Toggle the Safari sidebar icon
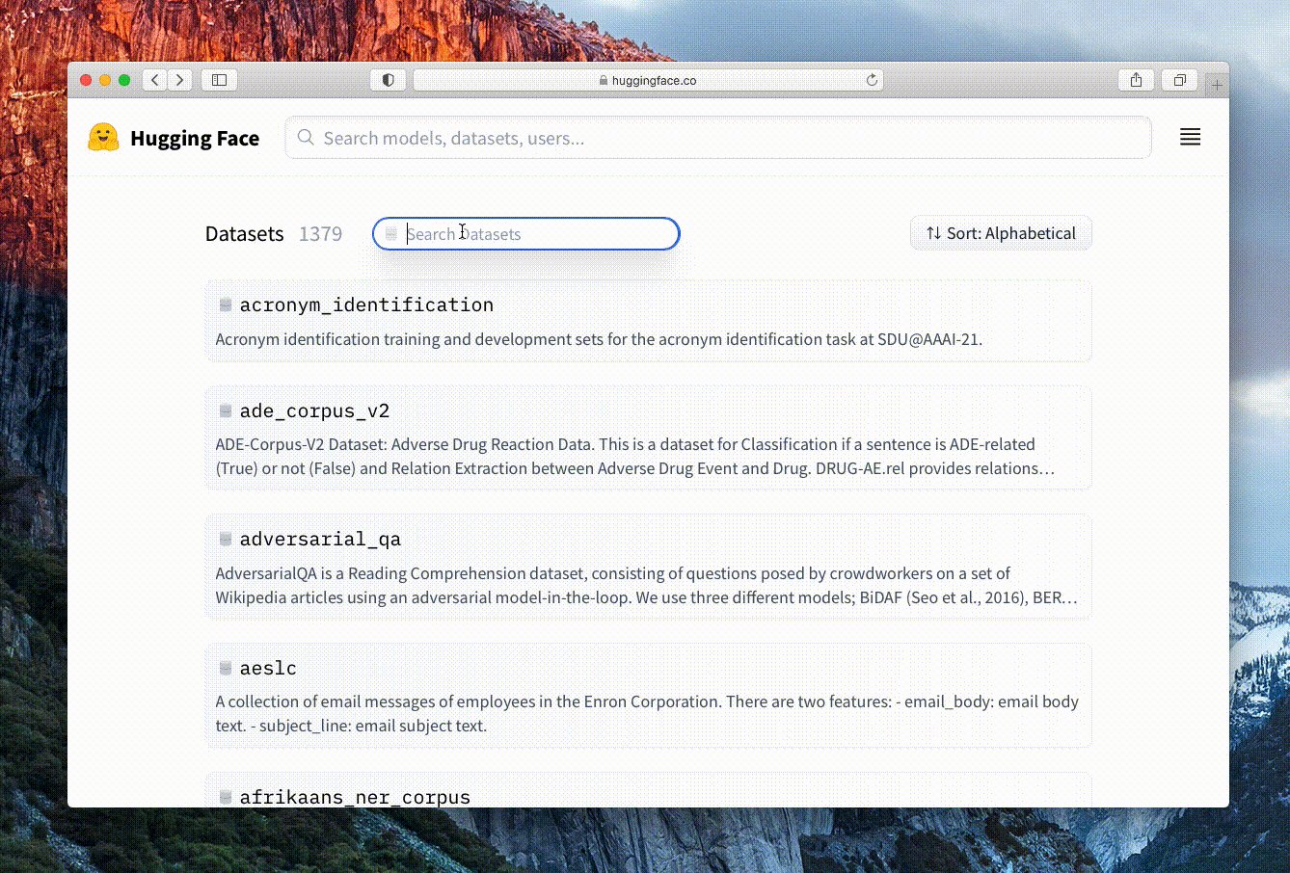Screen dimensions: 1290x873 [x=219, y=80]
